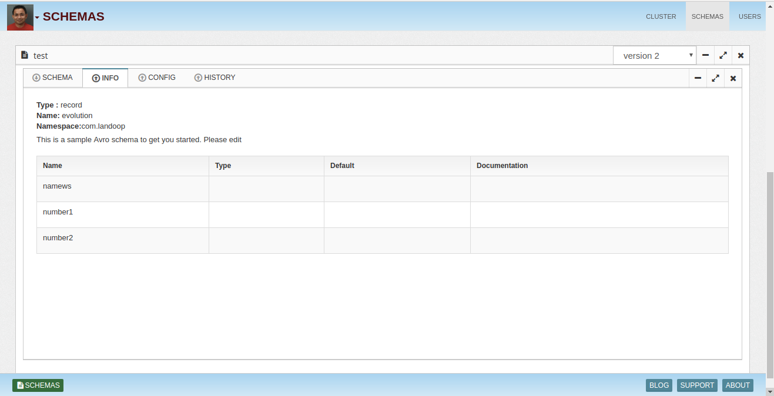Show the HISTORY tab
774x396 pixels.
click(x=215, y=78)
